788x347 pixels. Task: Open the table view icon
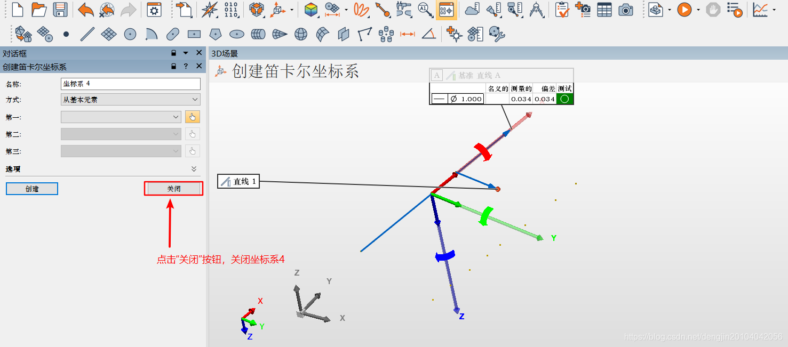(604, 9)
